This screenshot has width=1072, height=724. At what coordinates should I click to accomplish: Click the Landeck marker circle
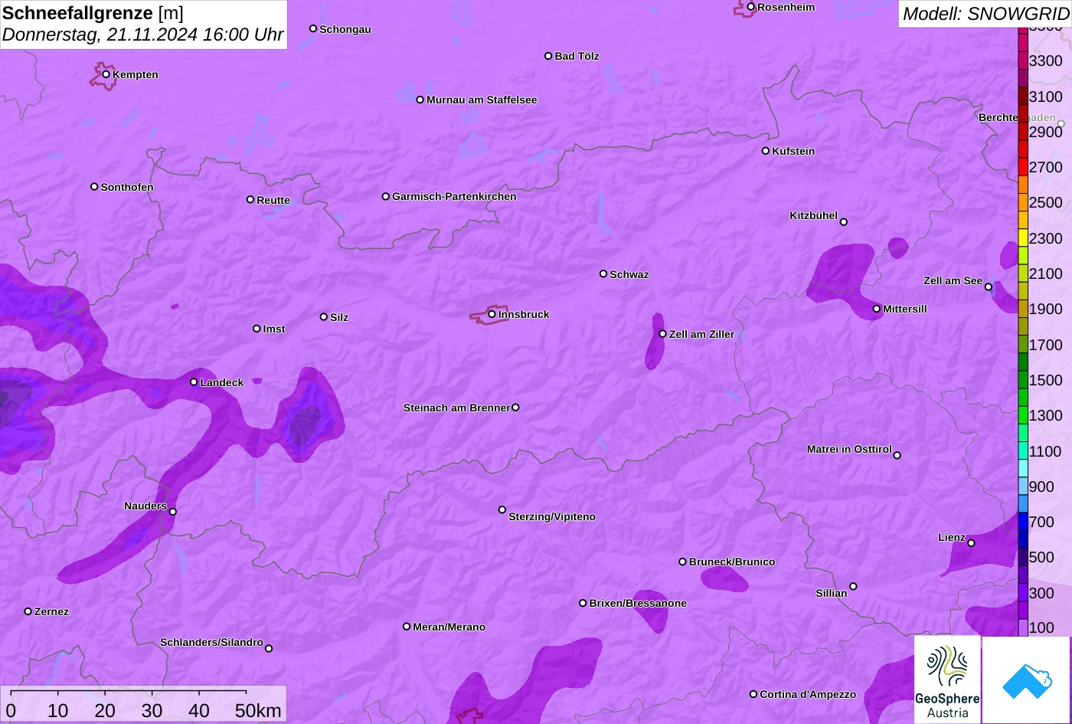click(x=194, y=382)
